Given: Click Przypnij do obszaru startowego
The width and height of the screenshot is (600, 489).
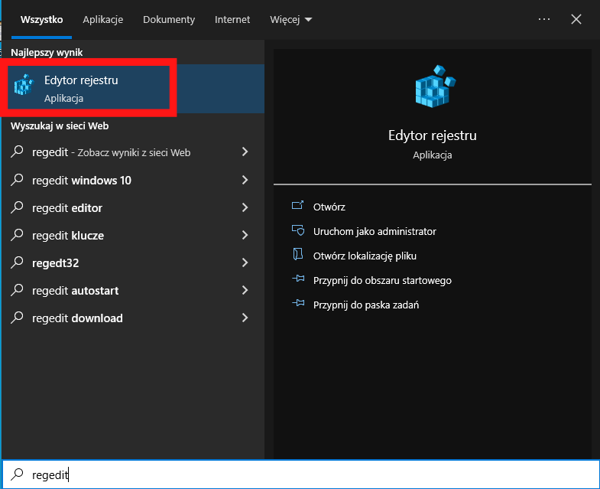Looking at the screenshot, I should [382, 281].
